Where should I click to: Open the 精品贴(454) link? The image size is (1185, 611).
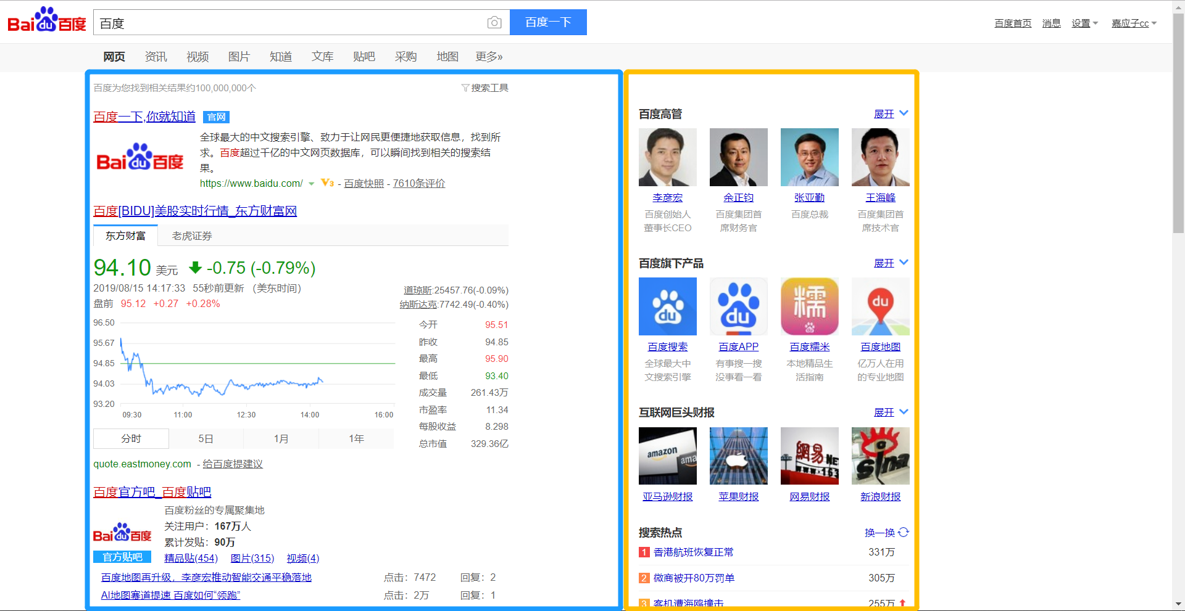point(191,559)
